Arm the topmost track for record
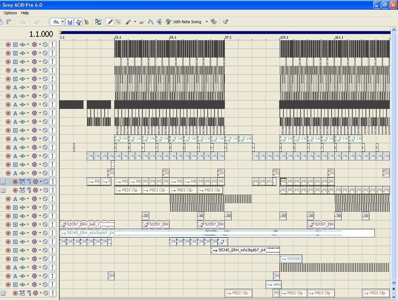398x300 pixels. 8,44
